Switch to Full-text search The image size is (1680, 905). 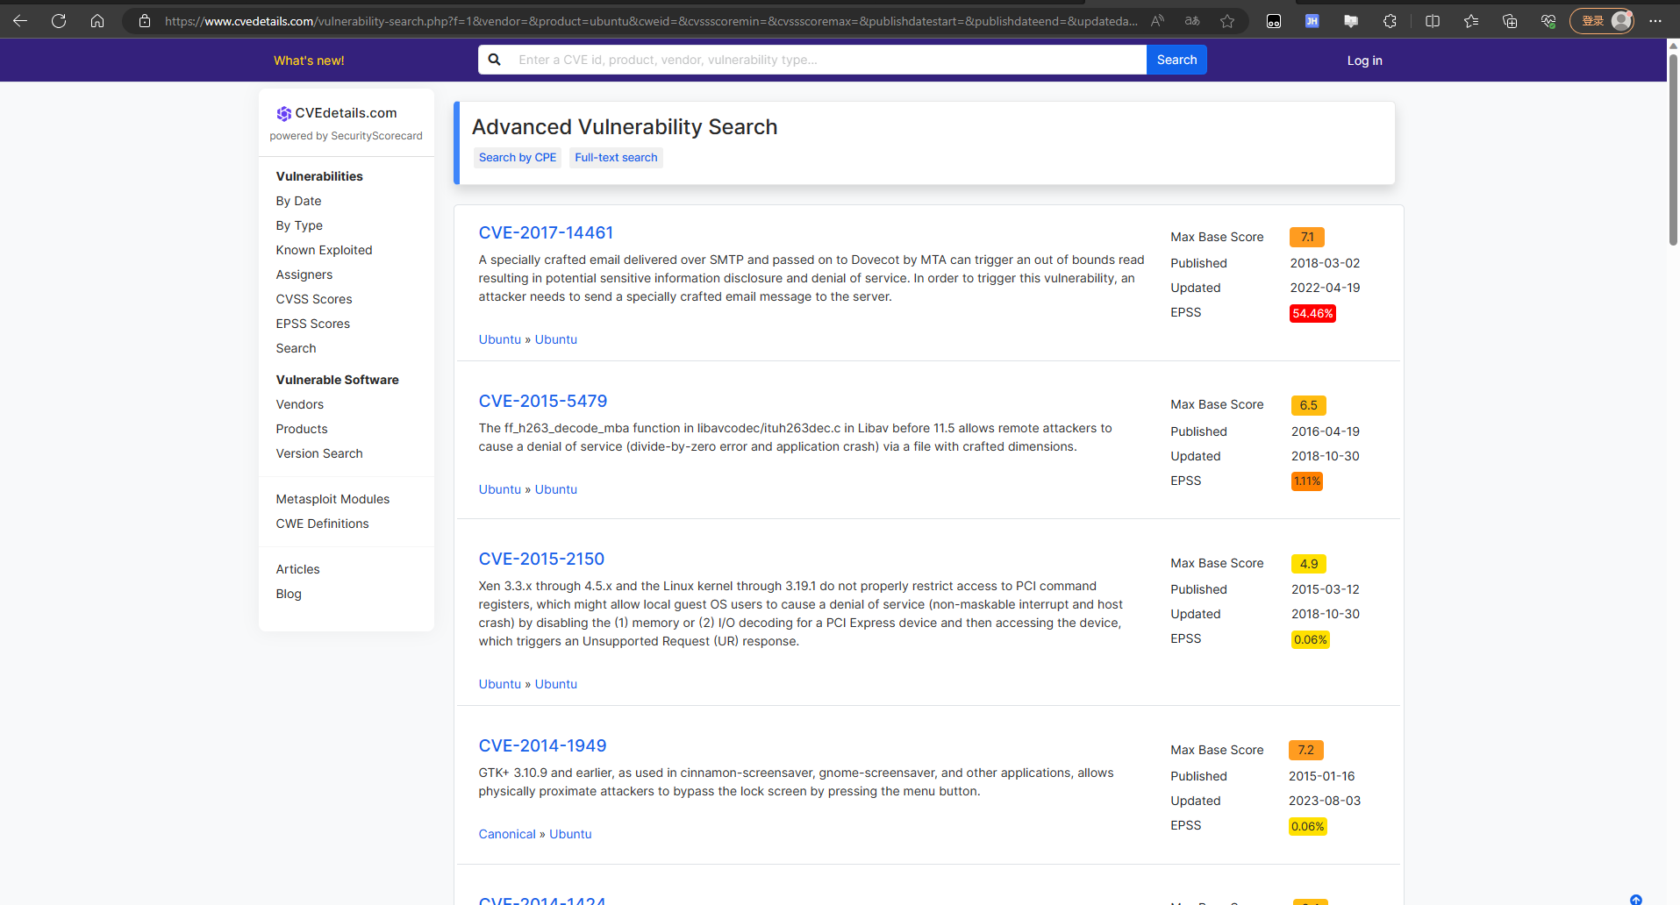[x=616, y=158]
